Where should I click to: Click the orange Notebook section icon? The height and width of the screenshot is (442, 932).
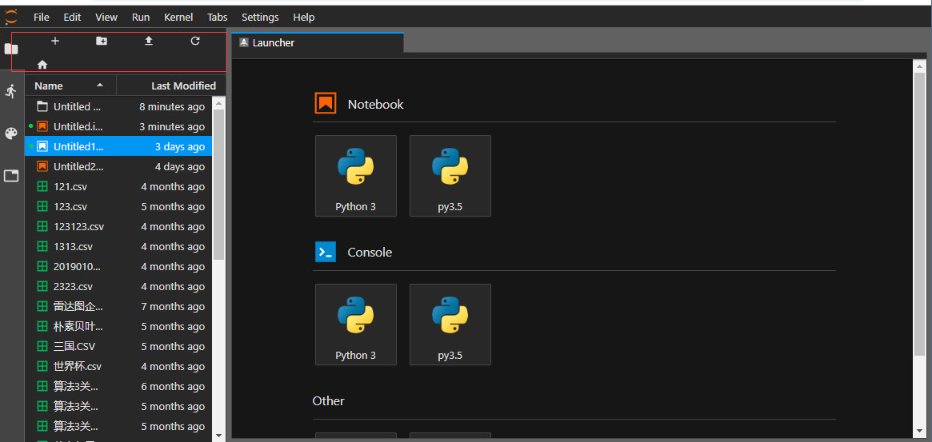[325, 103]
